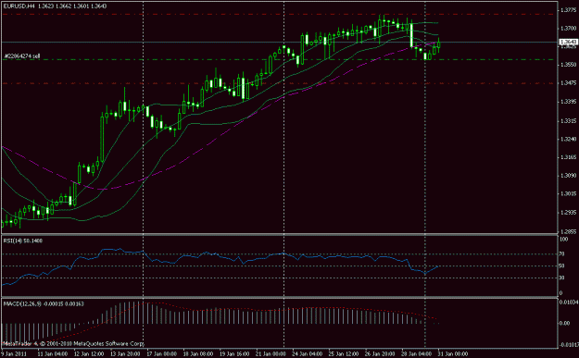
Task: Click the 1.3395 price axis label
Action: 568,102
